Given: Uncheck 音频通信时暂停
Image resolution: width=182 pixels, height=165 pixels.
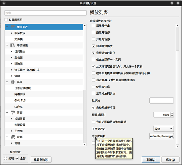Looking at the screenshot, I should click(93, 53).
